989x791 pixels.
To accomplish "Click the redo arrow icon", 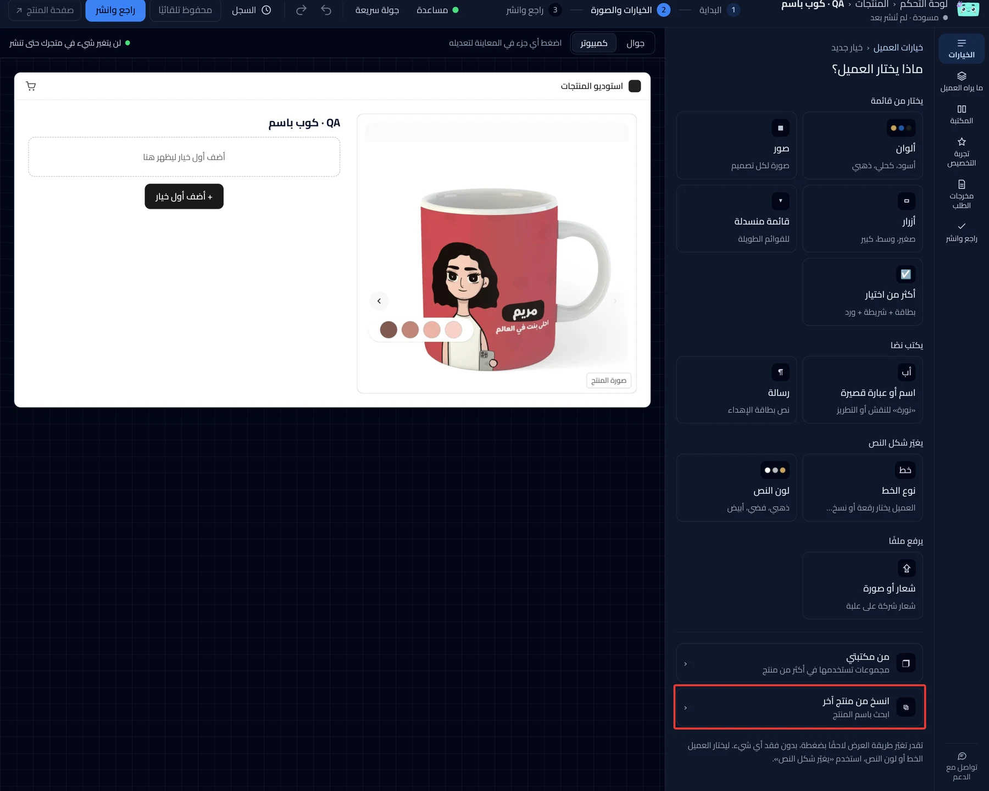I will click(x=301, y=10).
